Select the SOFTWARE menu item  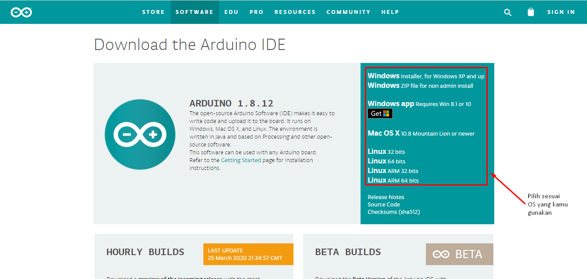coord(195,12)
